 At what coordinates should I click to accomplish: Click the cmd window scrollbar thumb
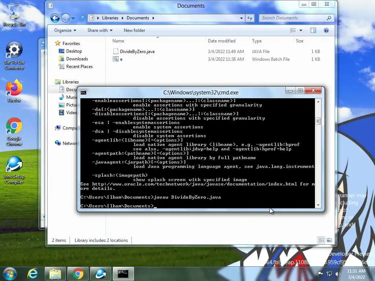318,121
